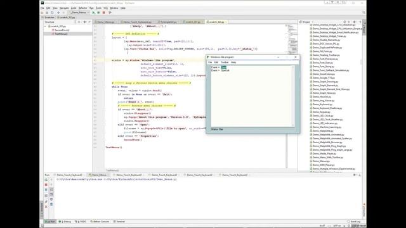Collapse scratch_302.py node in Structure tree

(45, 27)
